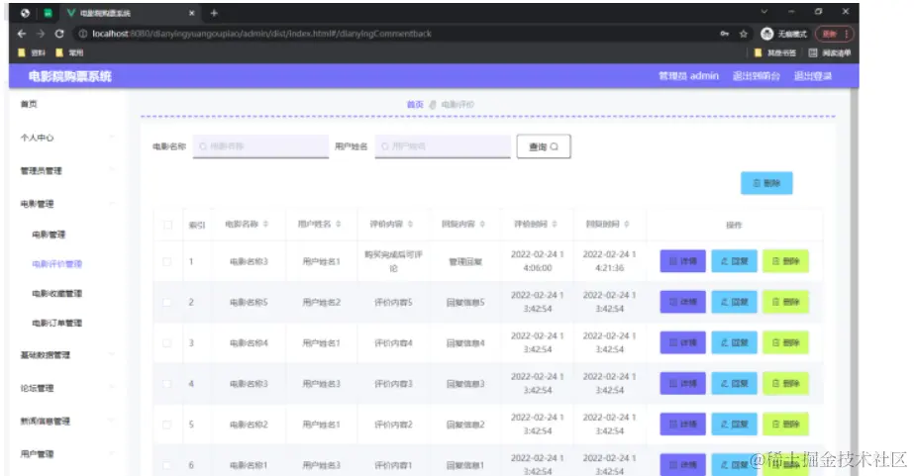Sort table by 评价时间 column

pyautogui.click(x=555, y=224)
